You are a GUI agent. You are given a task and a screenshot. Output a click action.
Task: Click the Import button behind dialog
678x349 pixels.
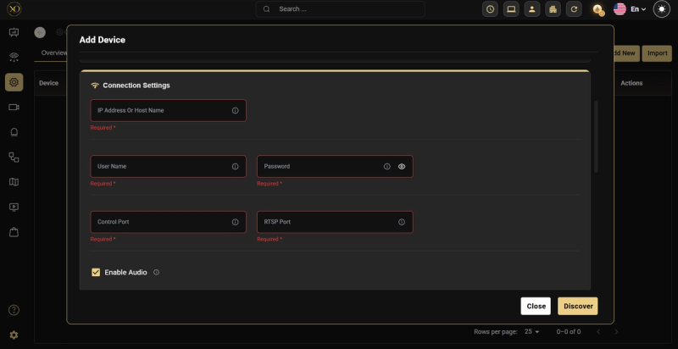[x=657, y=53]
